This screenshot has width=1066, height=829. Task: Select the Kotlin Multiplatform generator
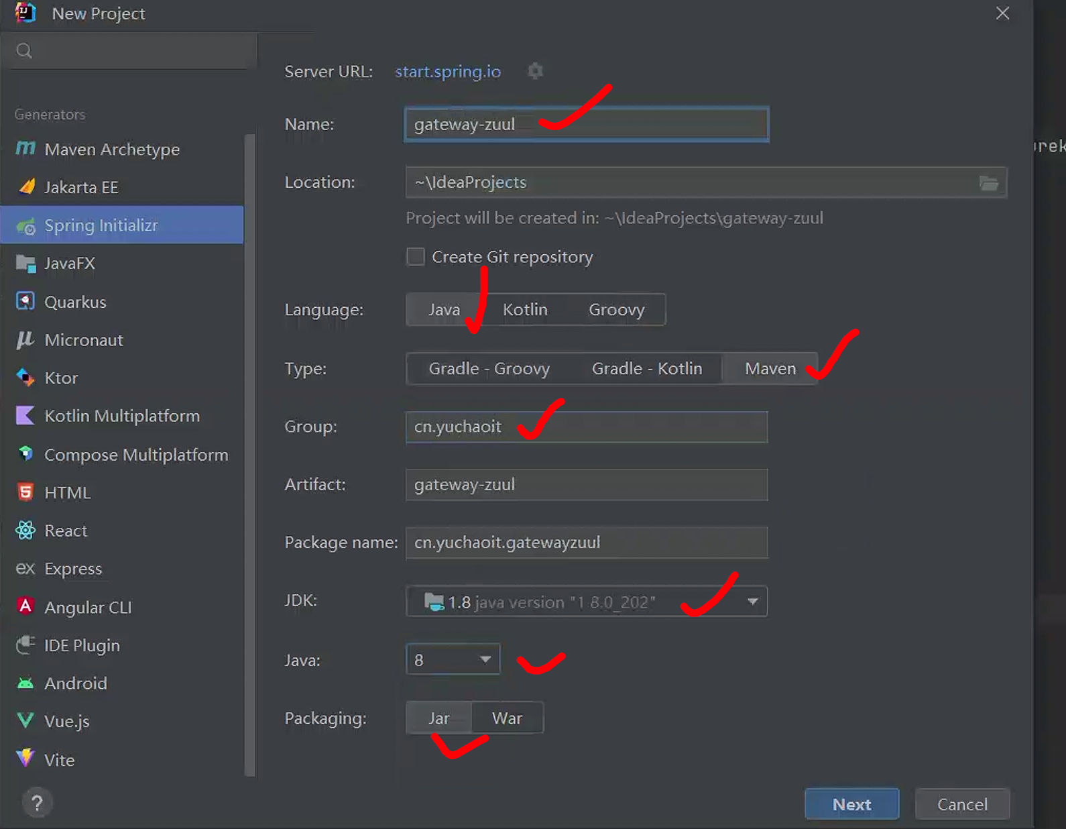(x=121, y=416)
